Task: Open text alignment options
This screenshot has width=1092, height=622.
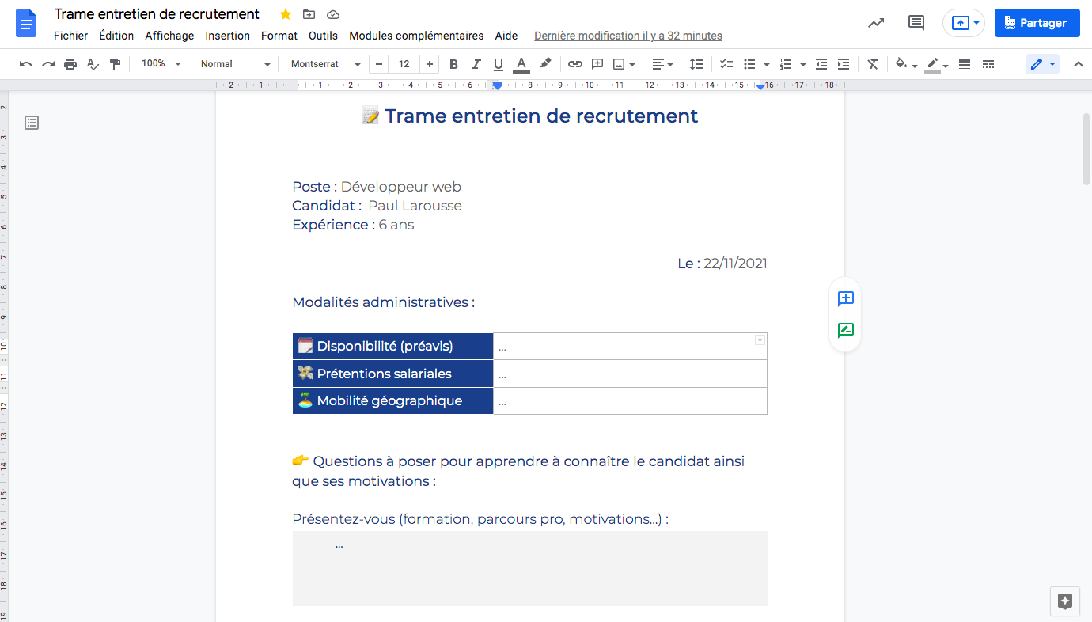Action: click(662, 64)
